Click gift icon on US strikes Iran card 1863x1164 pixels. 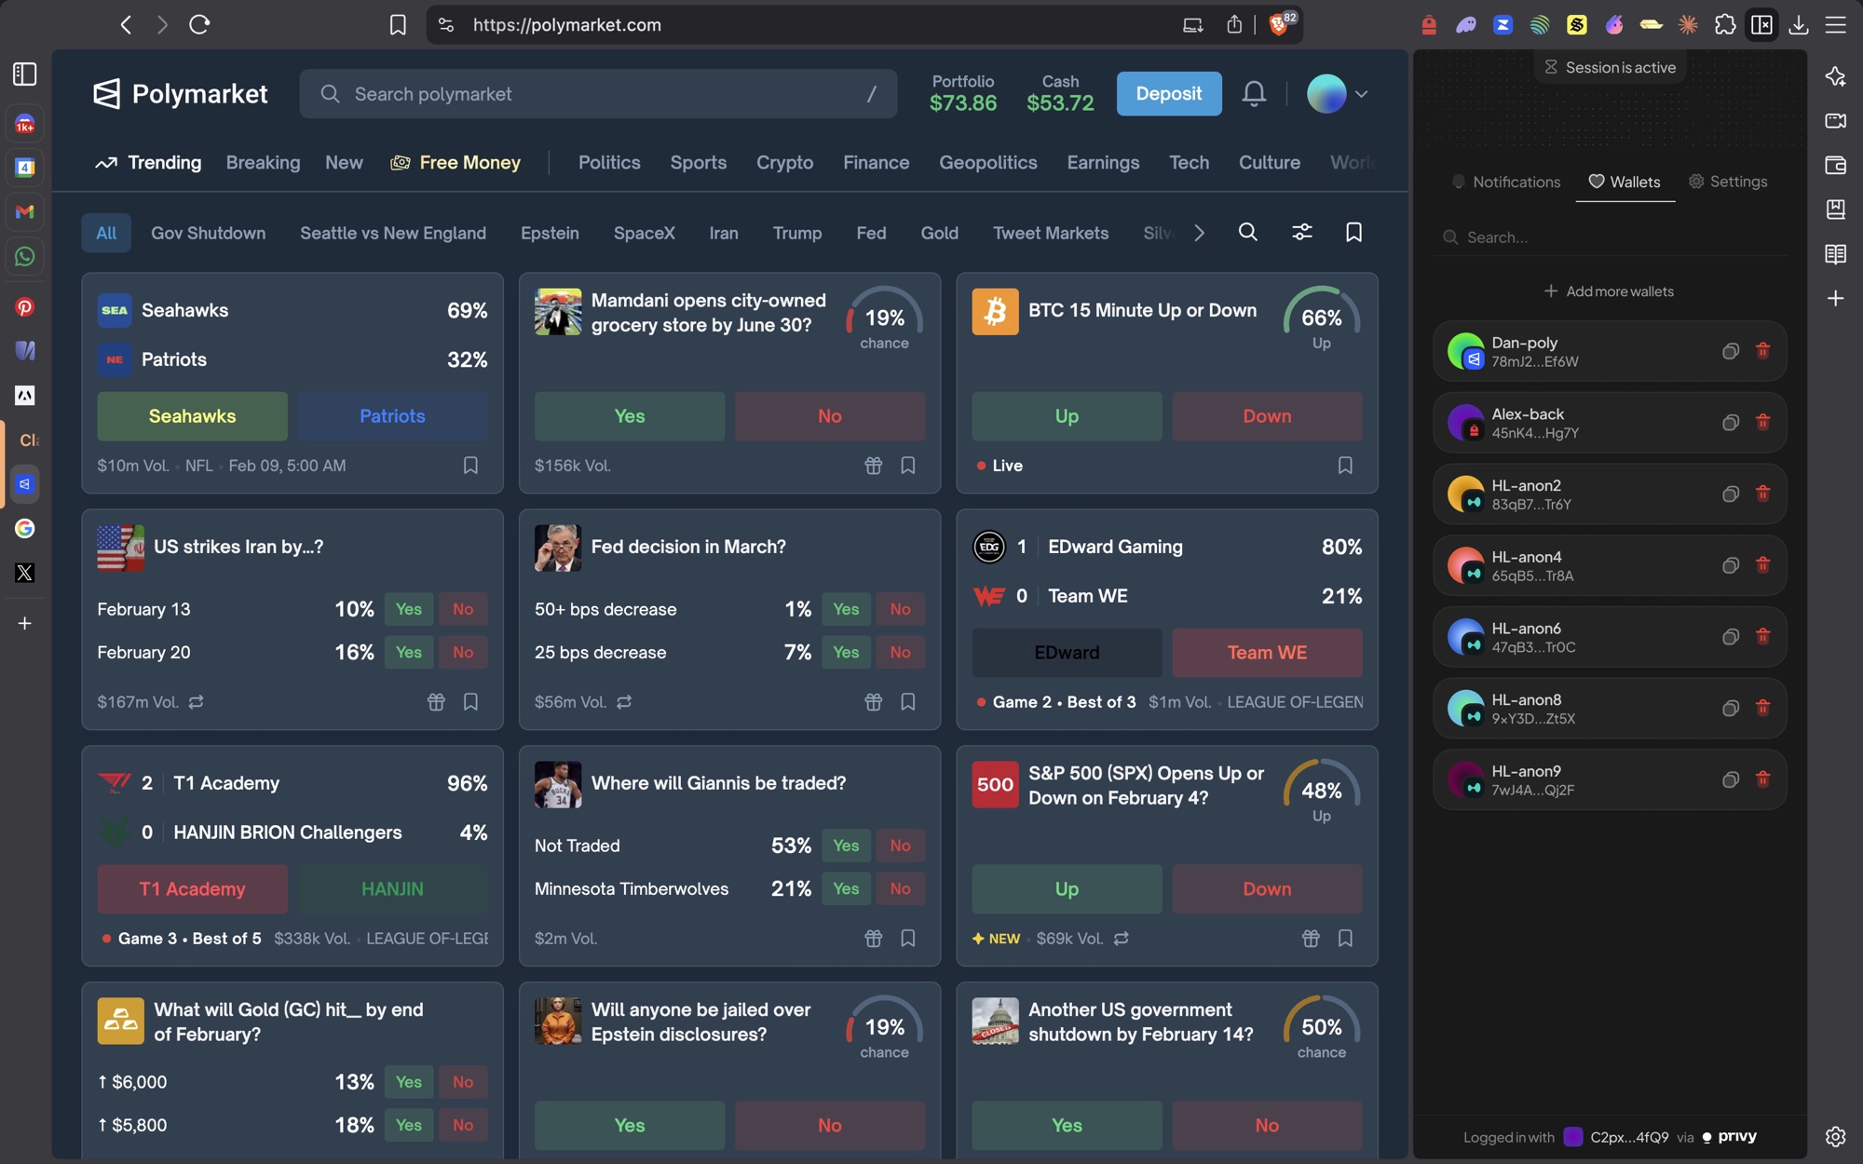coord(436,701)
